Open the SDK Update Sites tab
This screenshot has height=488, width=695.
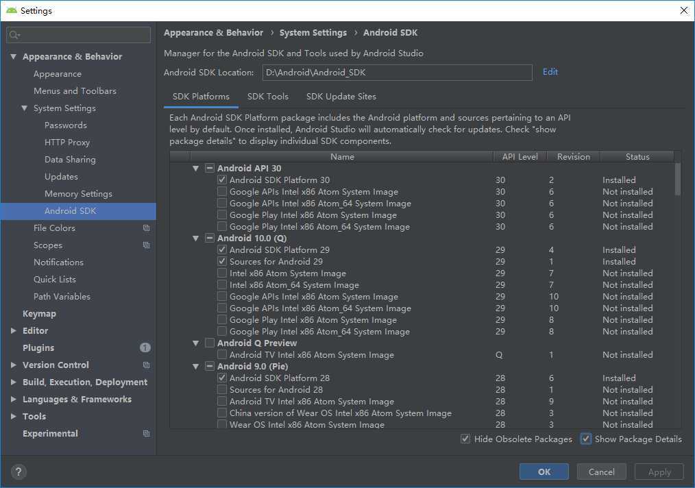click(341, 97)
